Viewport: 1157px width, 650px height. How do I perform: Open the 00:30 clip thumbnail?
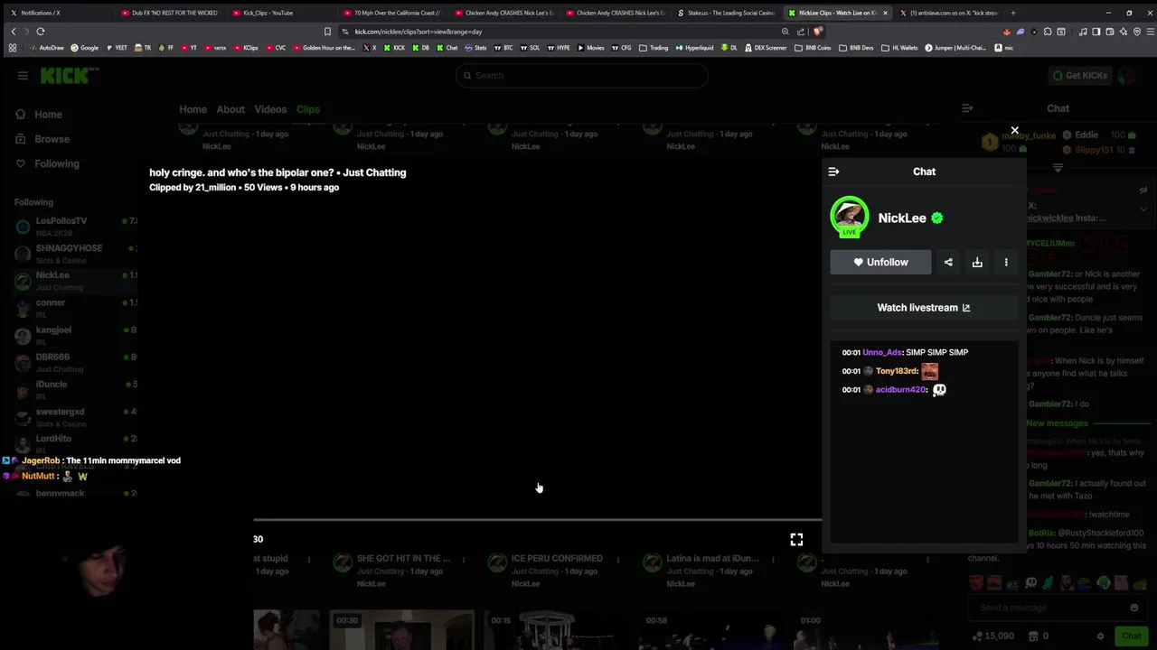[x=402, y=630]
